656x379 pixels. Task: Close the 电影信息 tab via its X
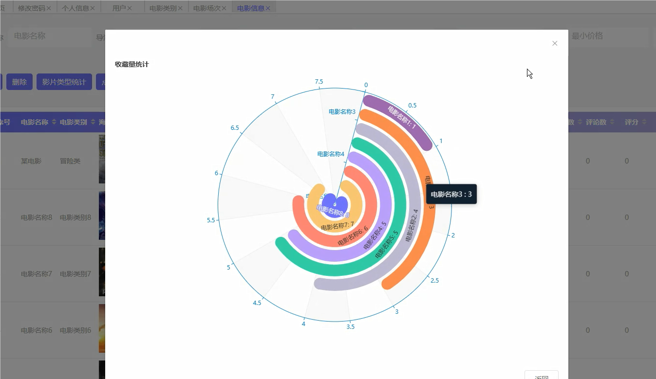268,8
